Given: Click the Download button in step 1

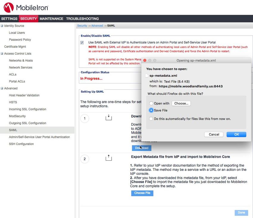Looking at the screenshot, I should click(x=141, y=148).
